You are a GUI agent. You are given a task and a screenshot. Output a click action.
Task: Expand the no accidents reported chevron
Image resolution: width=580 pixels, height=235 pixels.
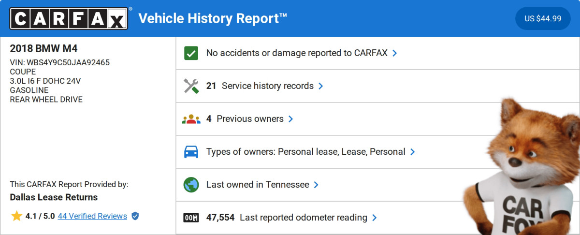395,53
